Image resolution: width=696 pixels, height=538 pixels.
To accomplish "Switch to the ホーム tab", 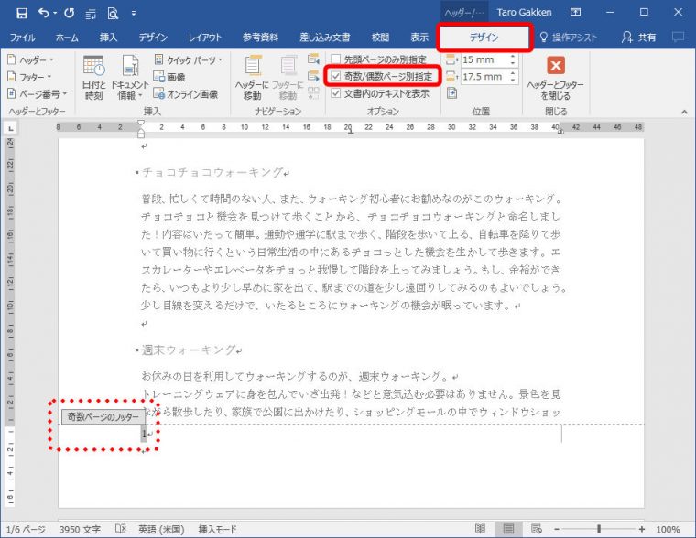I will click(x=67, y=38).
